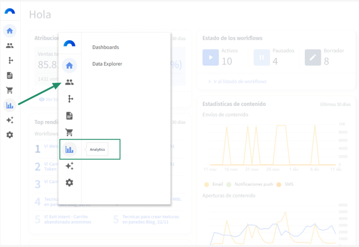Click the 'Hola' greeting heading
The image size is (359, 247).
point(40,15)
